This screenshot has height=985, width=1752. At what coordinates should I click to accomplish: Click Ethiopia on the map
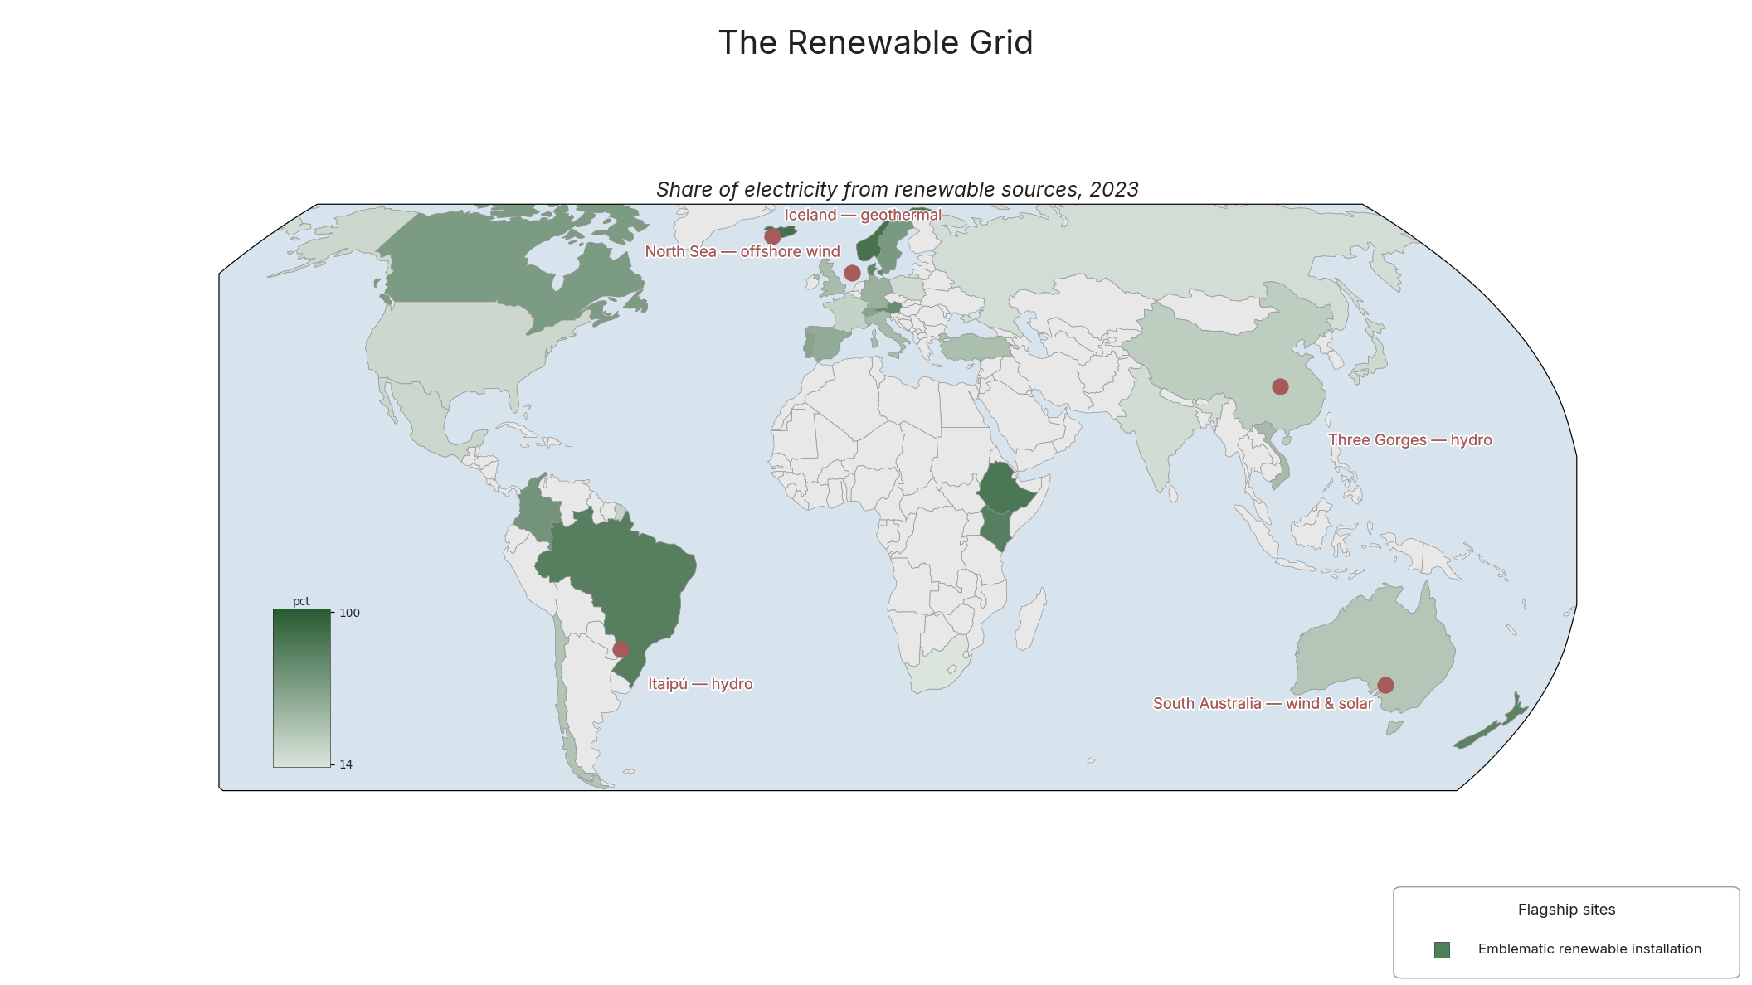(x=1003, y=489)
